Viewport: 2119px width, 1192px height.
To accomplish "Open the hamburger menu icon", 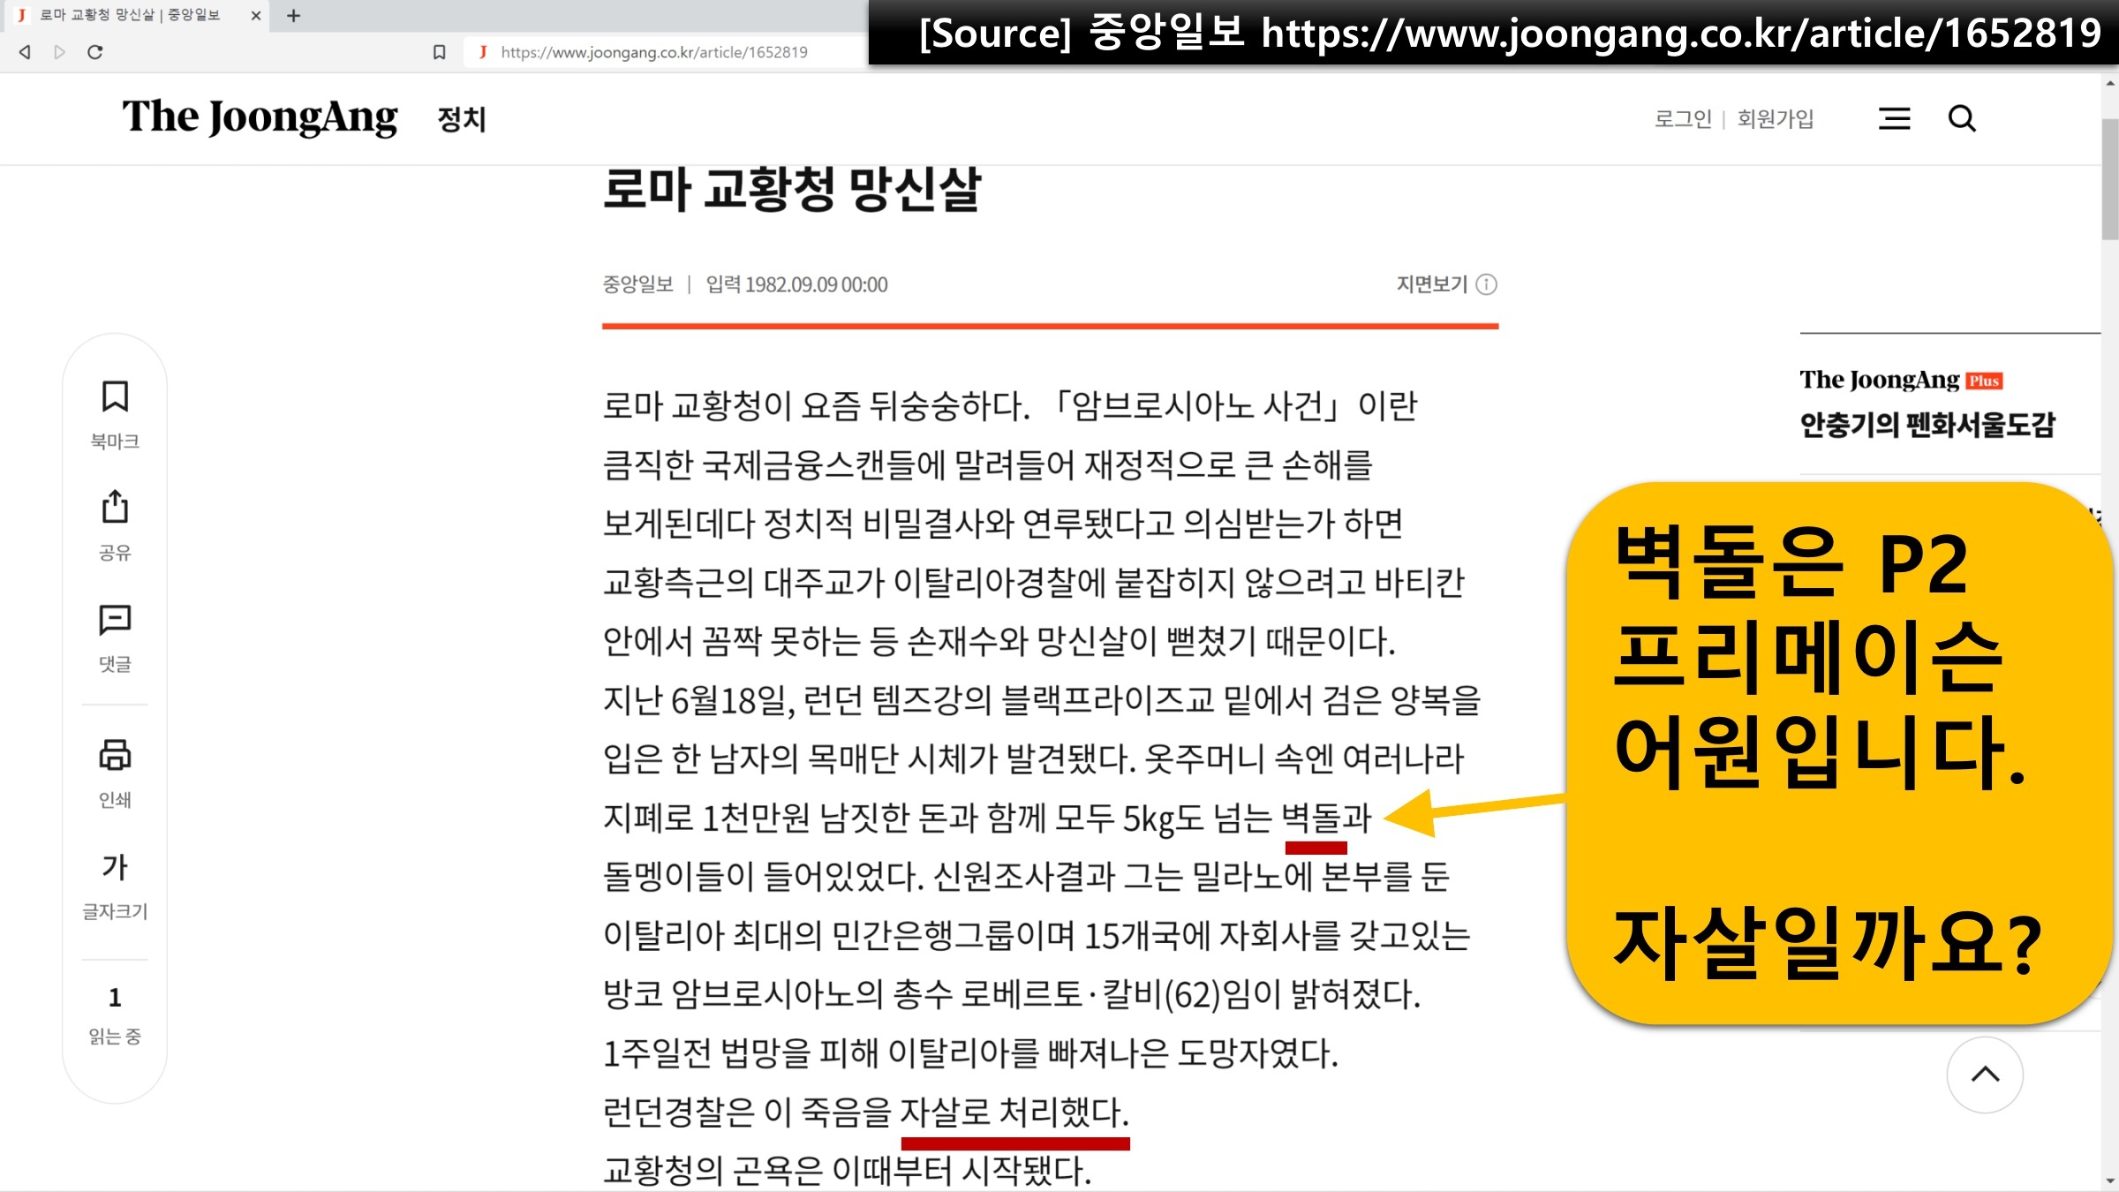I will tap(1894, 118).
